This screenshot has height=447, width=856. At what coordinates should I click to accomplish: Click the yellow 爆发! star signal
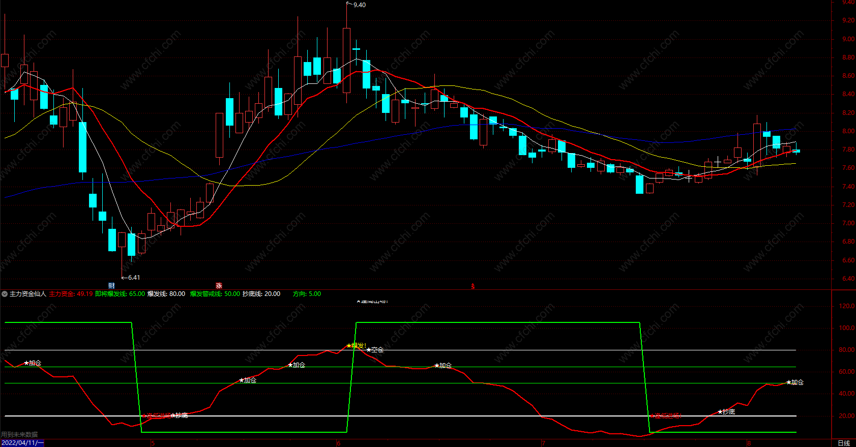click(x=356, y=346)
